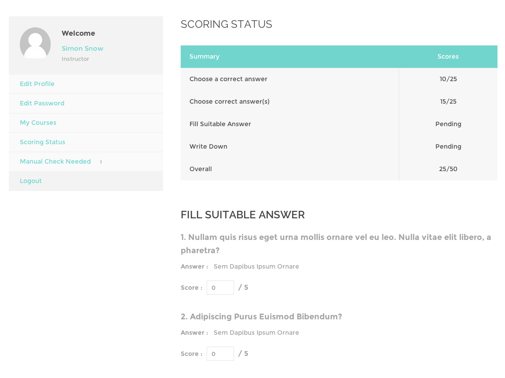Click the 'Write Down' summary row label
Screen dimensions: 505x378
pos(208,146)
